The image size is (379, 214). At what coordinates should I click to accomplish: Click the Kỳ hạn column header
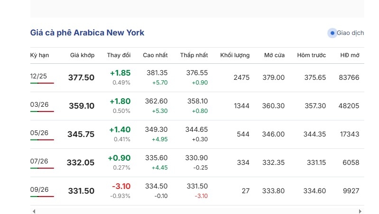pyautogui.click(x=39, y=55)
